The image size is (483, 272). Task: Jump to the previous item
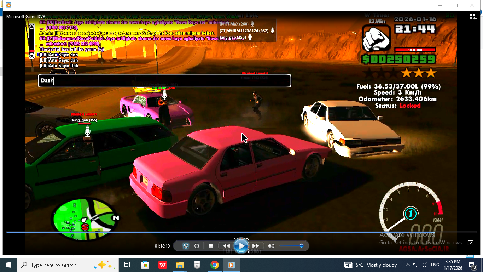tap(226, 246)
